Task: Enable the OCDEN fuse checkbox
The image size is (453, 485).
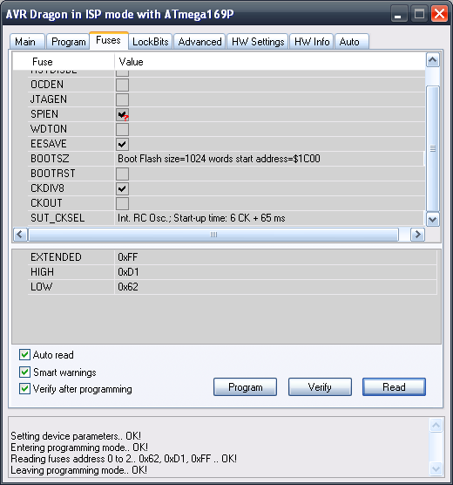Action: coord(122,85)
